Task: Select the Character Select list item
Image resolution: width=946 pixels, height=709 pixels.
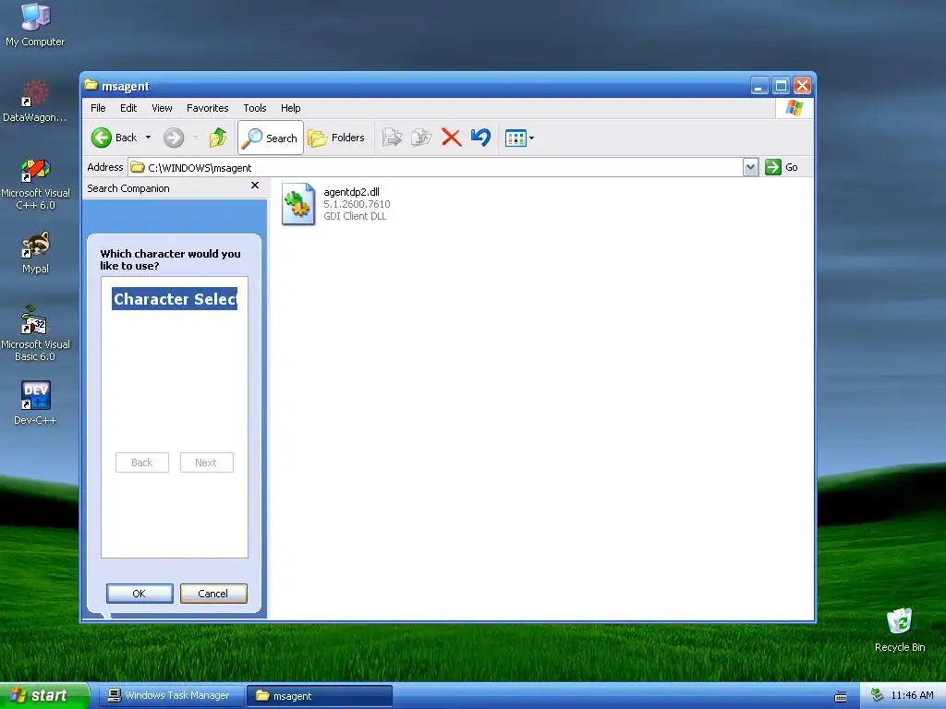Action: click(175, 299)
